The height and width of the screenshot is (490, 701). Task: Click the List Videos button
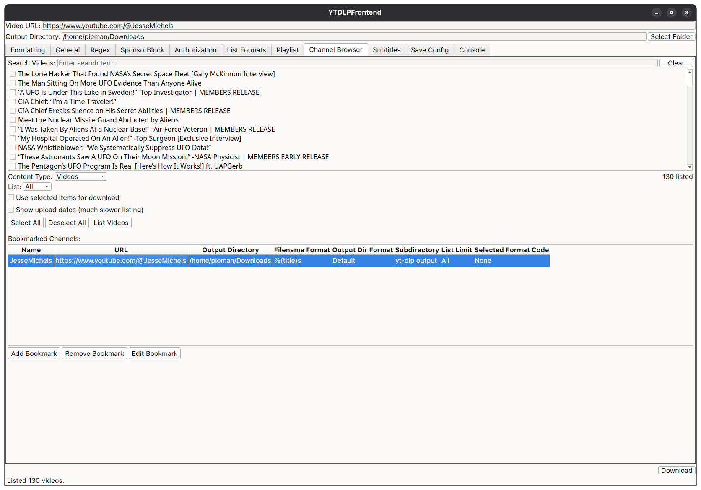tap(111, 223)
